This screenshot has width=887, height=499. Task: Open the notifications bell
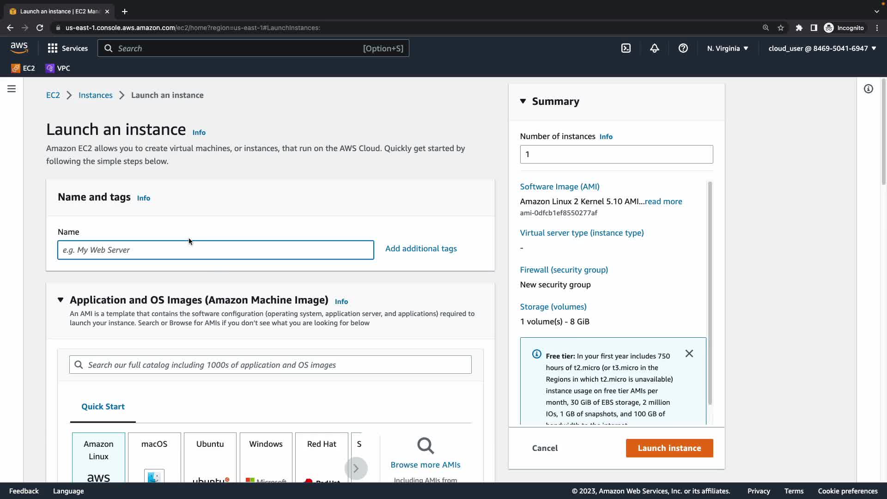pyautogui.click(x=654, y=48)
